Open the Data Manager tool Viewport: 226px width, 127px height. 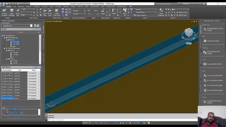coord(12,12)
